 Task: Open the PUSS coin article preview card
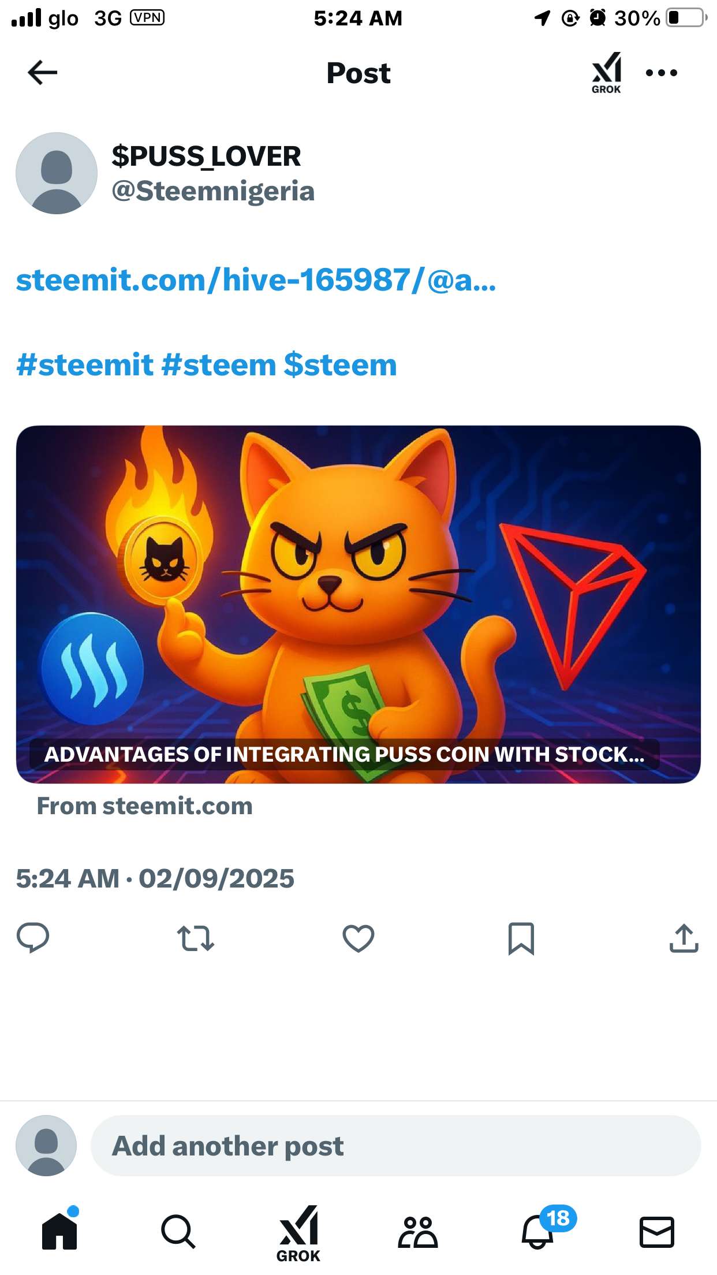(x=358, y=604)
